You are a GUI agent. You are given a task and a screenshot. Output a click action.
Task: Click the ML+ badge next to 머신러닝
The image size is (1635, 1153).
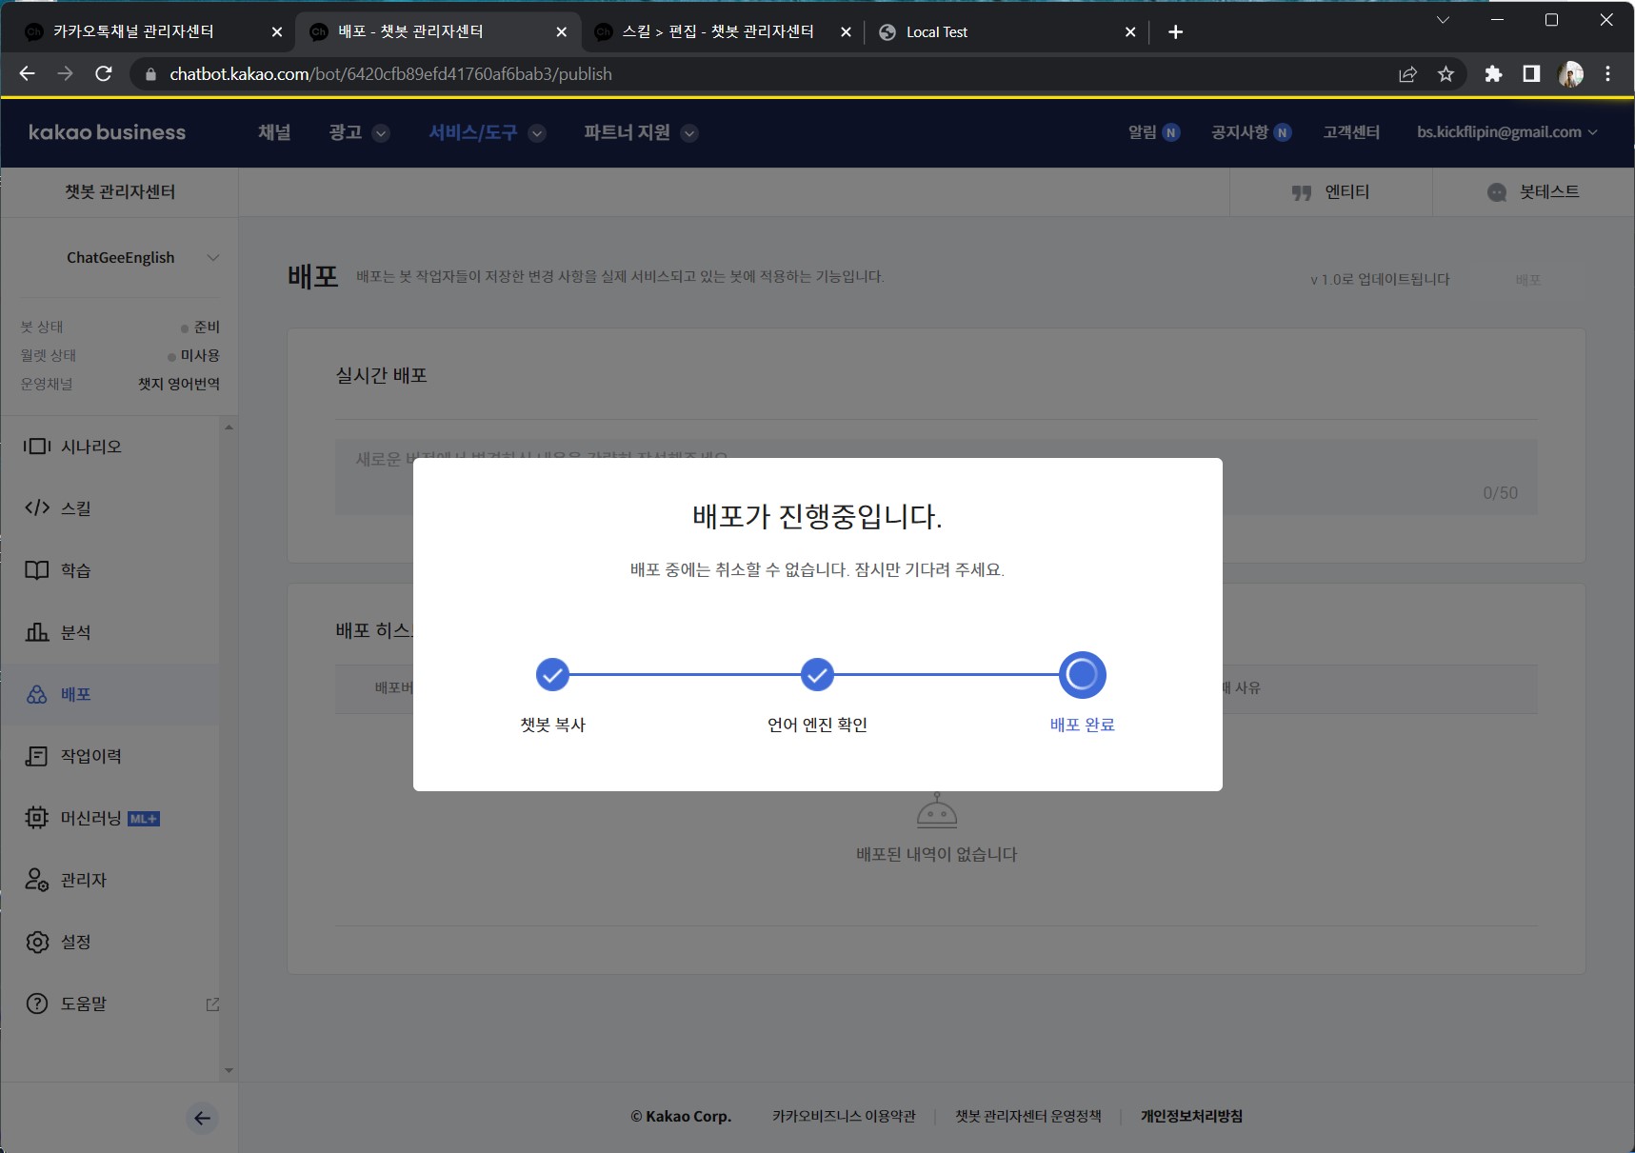pos(144,819)
